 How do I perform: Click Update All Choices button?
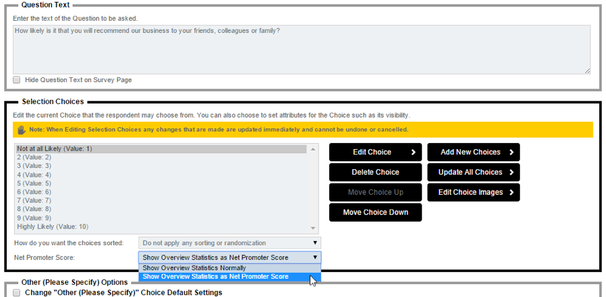pyautogui.click(x=473, y=172)
